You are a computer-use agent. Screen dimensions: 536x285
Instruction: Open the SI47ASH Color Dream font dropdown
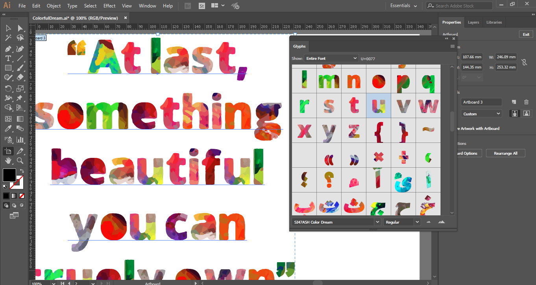point(337,222)
